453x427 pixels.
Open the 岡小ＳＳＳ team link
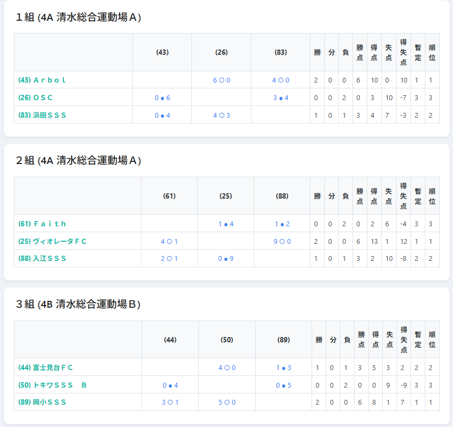point(42,402)
